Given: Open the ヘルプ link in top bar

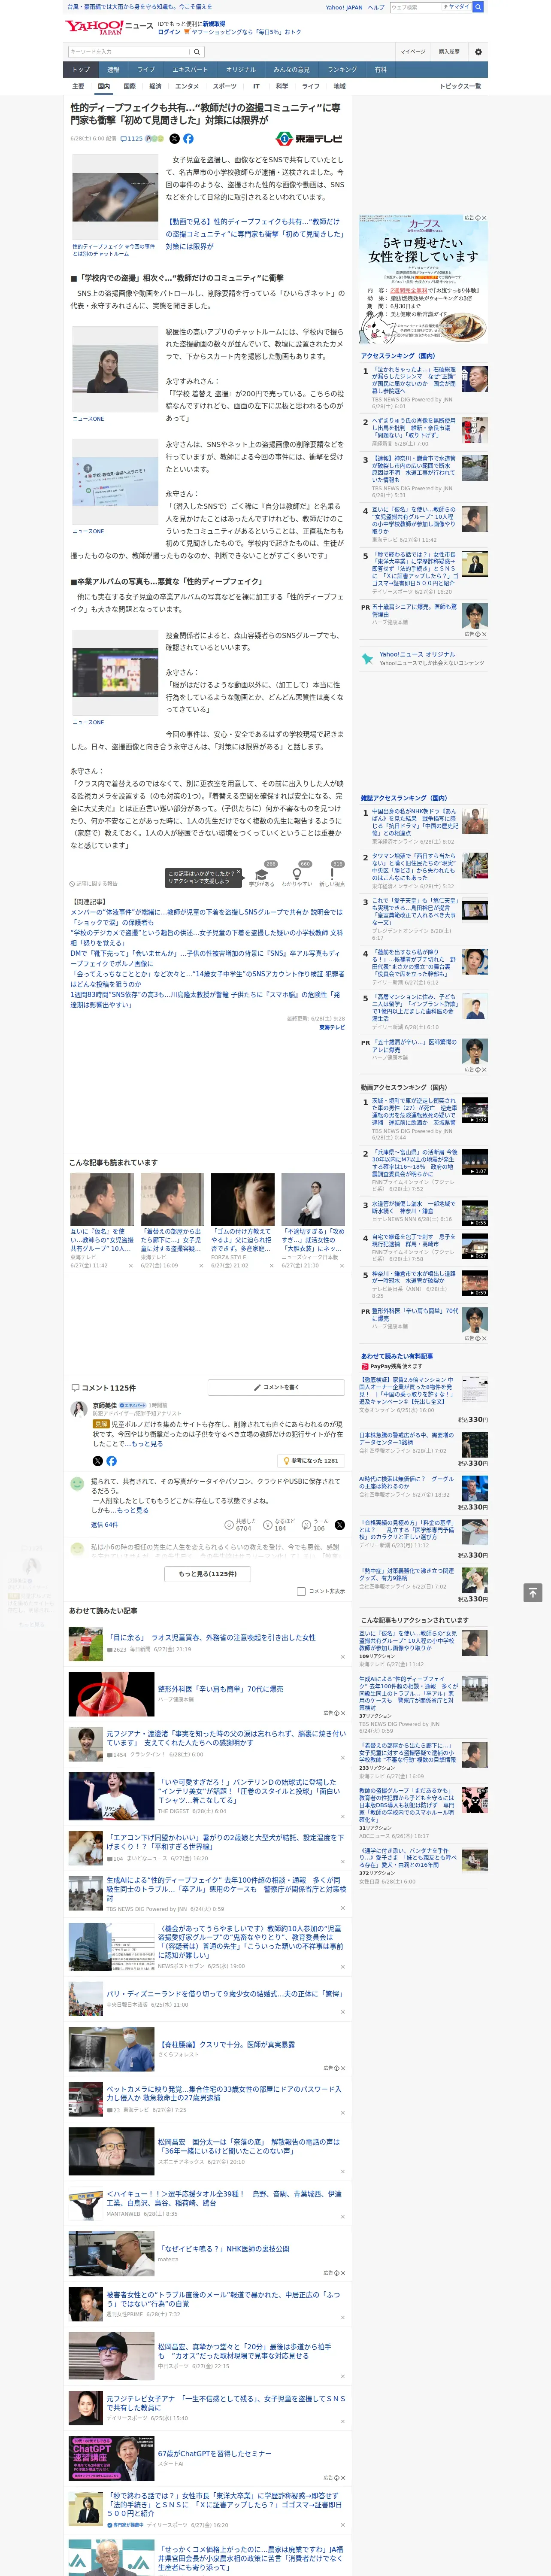Looking at the screenshot, I should point(375,7).
